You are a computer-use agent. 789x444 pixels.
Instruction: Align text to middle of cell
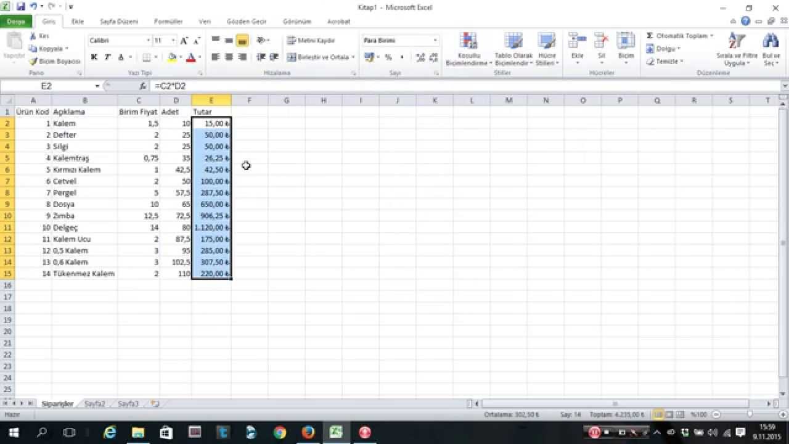point(229,40)
